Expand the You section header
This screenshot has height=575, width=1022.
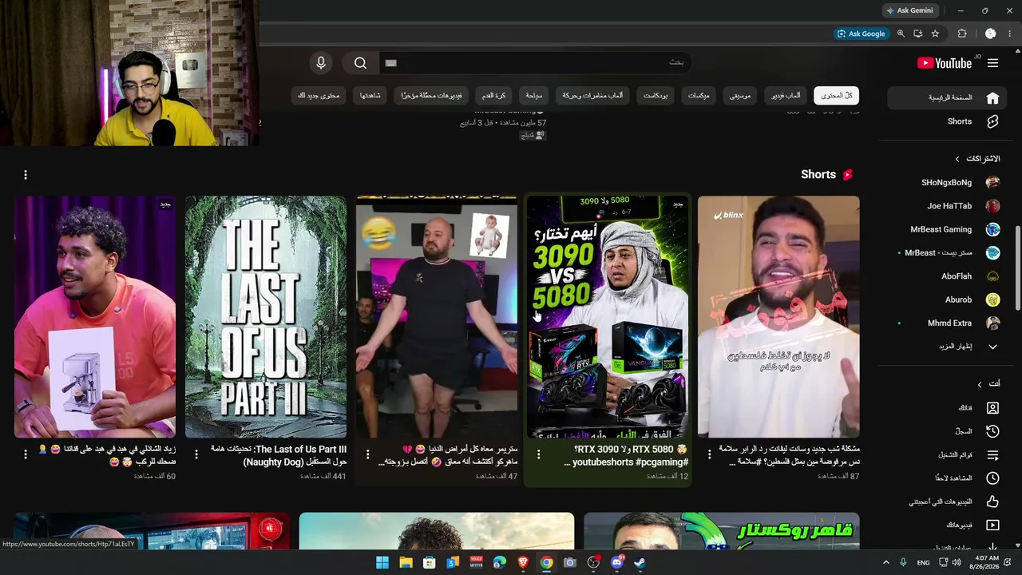point(988,384)
